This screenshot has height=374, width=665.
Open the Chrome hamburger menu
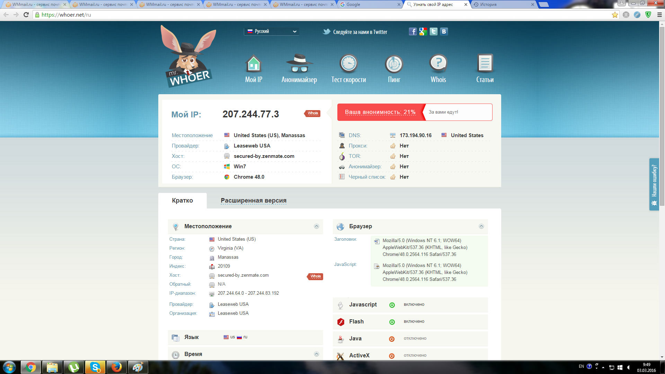pyautogui.click(x=659, y=15)
